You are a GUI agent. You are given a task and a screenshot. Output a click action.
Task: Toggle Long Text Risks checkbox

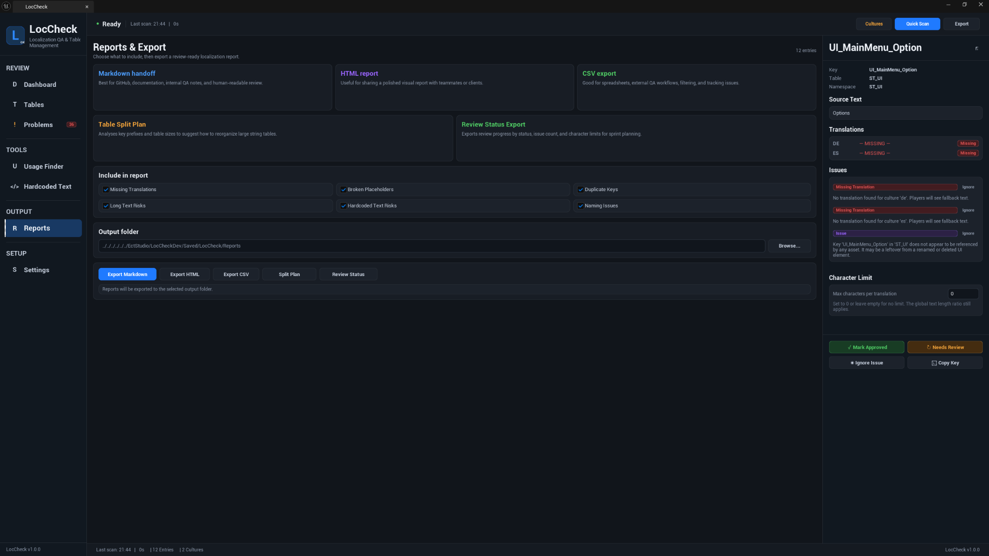[106, 206]
